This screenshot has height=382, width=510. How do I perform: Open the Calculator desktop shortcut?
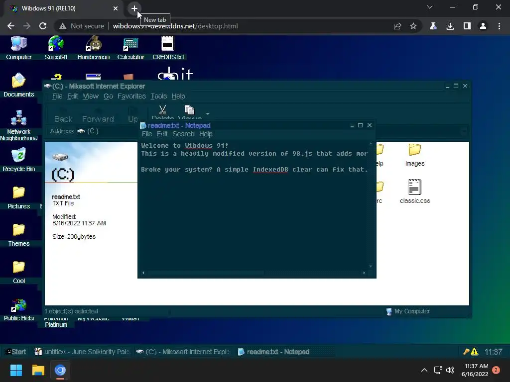coord(130,48)
